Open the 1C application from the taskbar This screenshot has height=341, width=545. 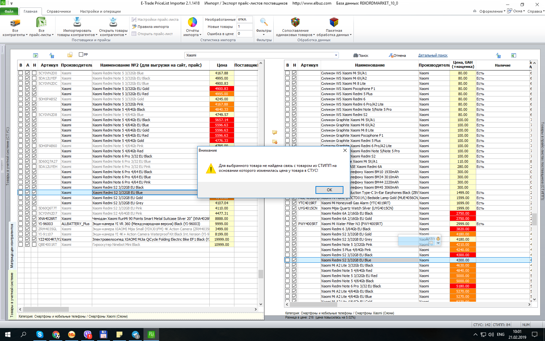click(71, 334)
